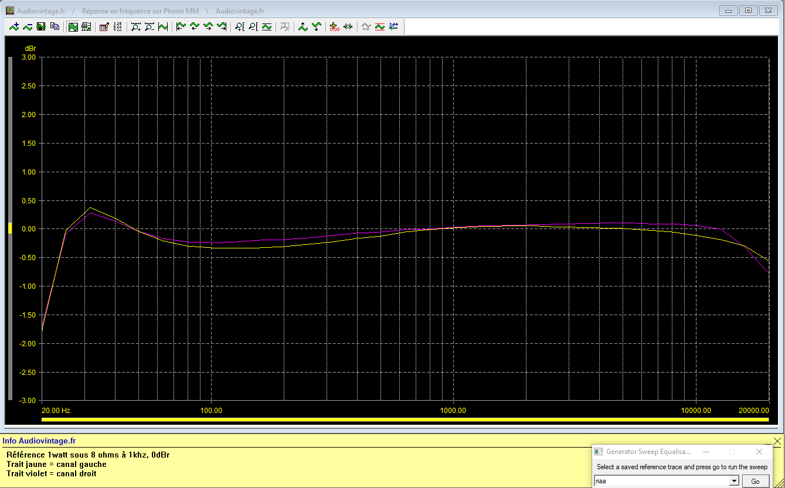Click the boxed green trace autoscale icon
Viewport: 785px width, 488px height.
pos(266,26)
